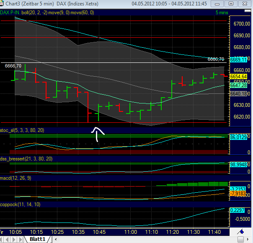Screen dimensions: 253x243
Task: Click the MACD value tag -3,2153
Action: click(x=238, y=189)
